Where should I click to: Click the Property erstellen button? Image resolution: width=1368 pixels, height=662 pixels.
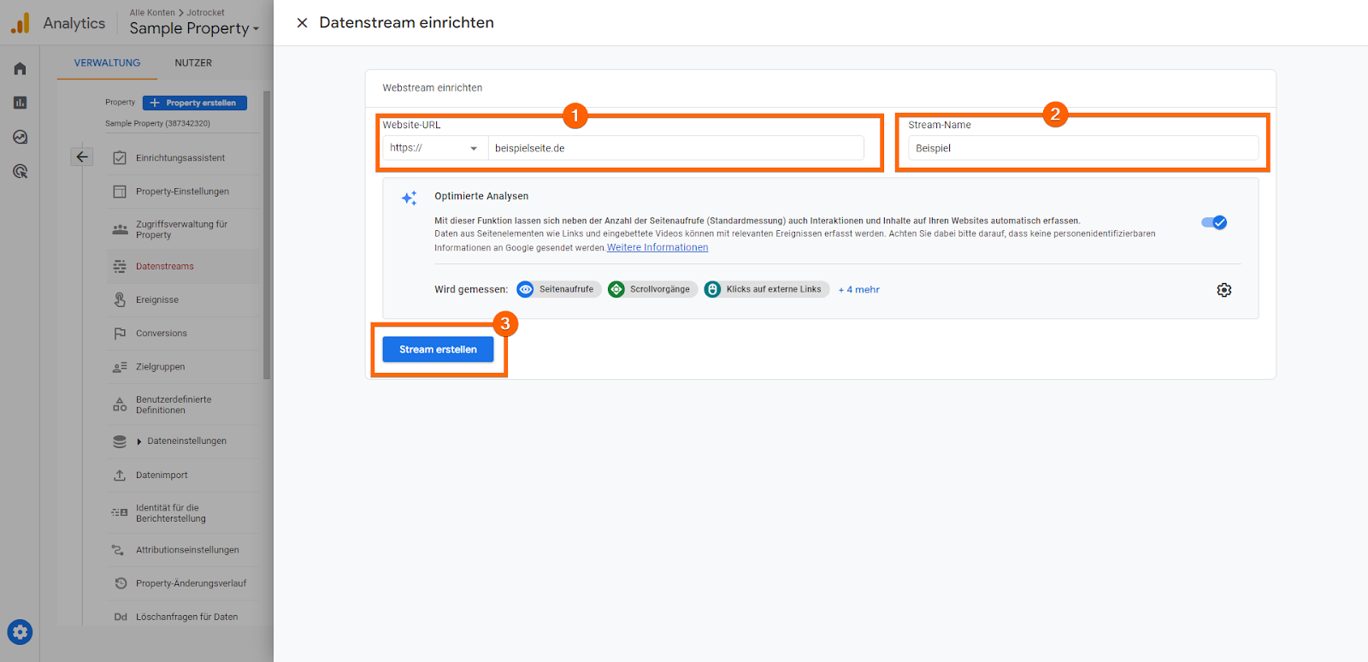[x=195, y=103]
